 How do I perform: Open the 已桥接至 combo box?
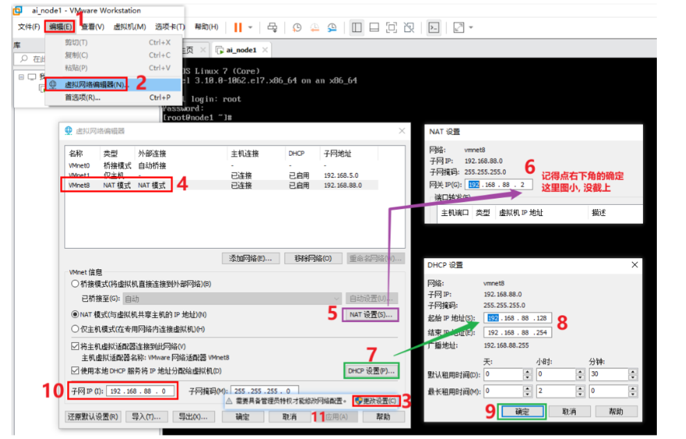click(x=232, y=298)
